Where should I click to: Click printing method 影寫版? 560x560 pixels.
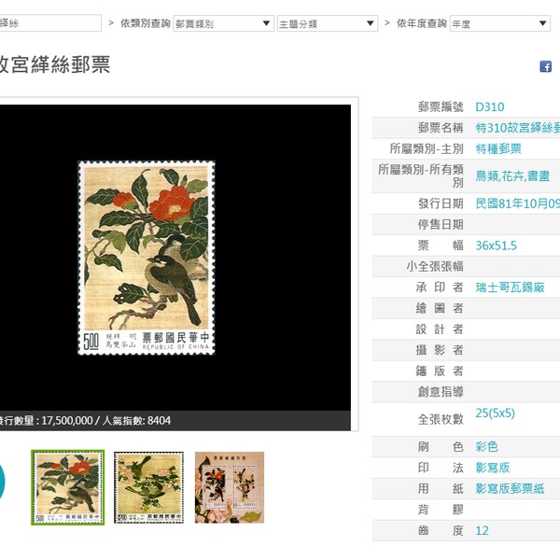pos(493,468)
